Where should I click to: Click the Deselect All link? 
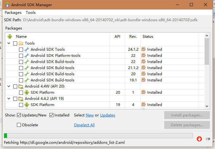point(84,125)
